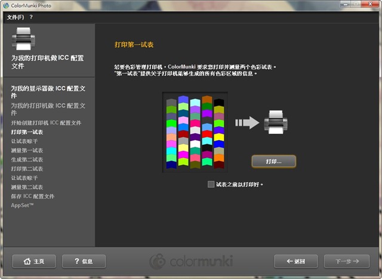Go to 主页 home button
Image resolution: width=382 pixels, height=279 pixels.
coord(34,261)
